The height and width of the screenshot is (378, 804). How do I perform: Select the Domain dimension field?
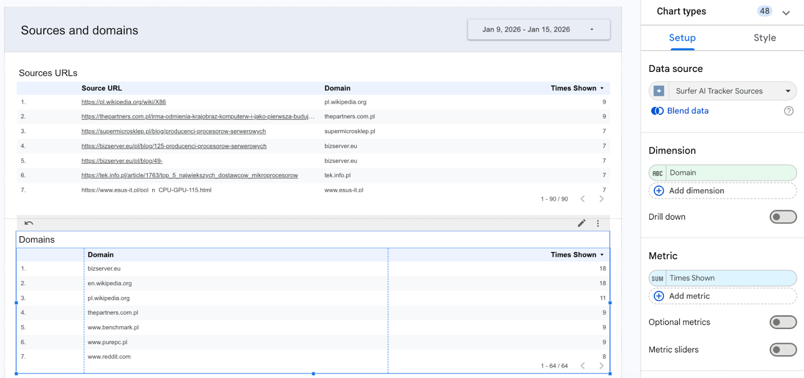tap(730, 173)
